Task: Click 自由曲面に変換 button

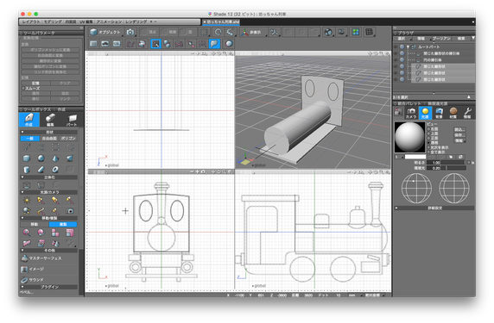Action: tap(50, 55)
